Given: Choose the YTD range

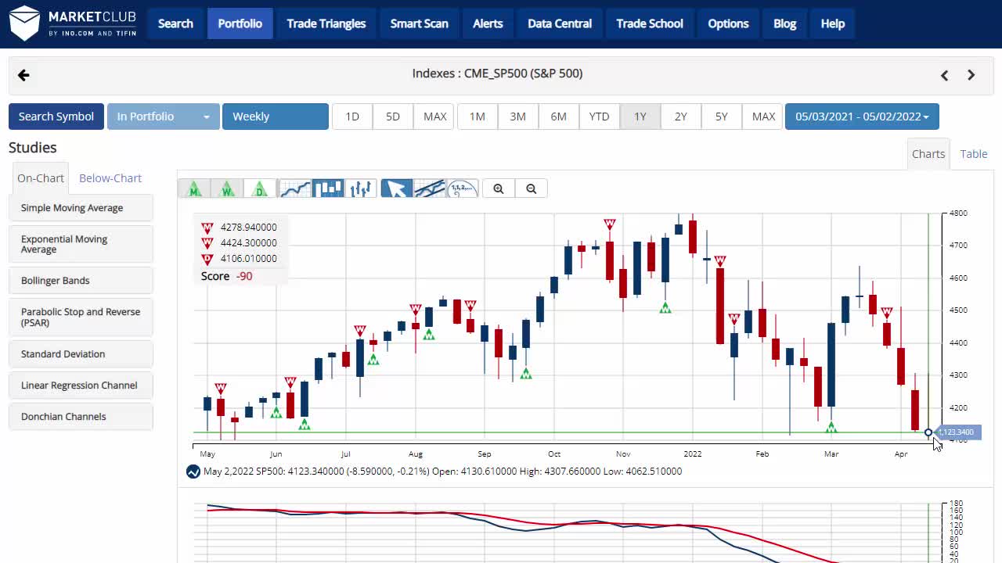Looking at the screenshot, I should [600, 117].
